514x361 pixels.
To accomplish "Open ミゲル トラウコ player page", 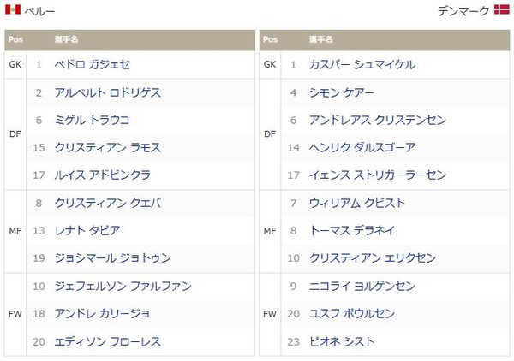I will 93,120.
